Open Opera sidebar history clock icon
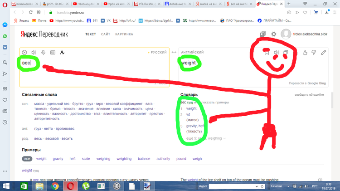The image size is (340, 191). [x=5, y=122]
